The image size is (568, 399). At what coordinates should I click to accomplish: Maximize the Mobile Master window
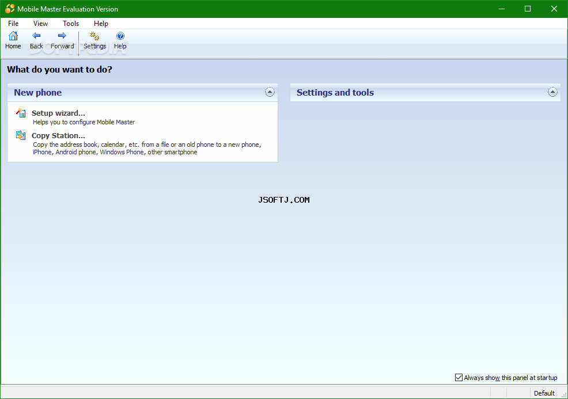coord(528,9)
